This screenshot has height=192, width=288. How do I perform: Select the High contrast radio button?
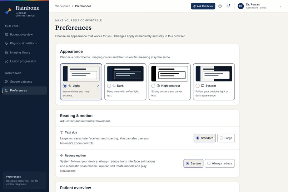tap(153, 86)
